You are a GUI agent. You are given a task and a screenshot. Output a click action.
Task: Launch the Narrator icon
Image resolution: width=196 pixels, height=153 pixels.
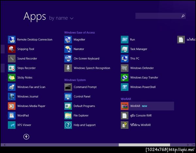[x=68, y=49]
